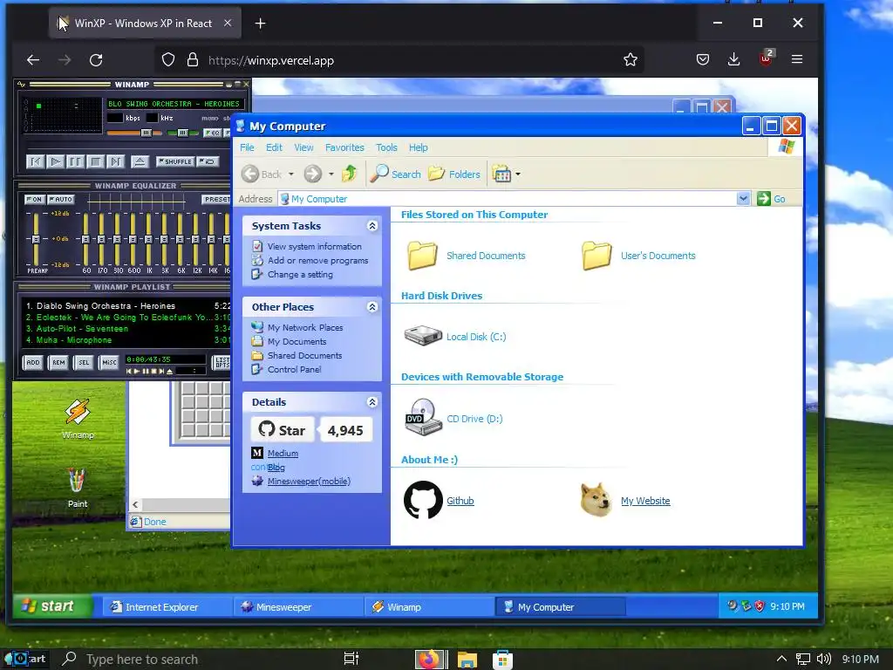Screen dimensions: 893x670
Task: Click the Winamp eject button
Action: [x=139, y=161]
